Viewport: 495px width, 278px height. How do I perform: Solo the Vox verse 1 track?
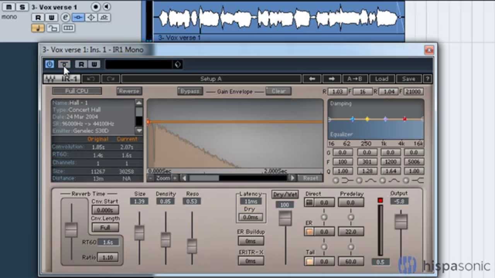(x=22, y=7)
